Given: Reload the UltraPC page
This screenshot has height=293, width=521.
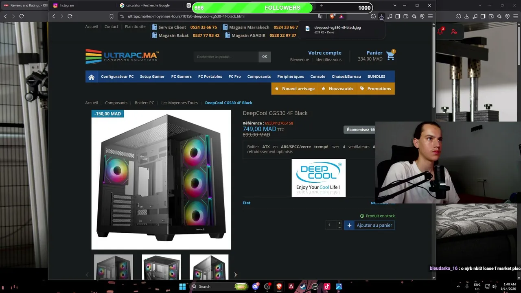Looking at the screenshot, I should tap(70, 16).
